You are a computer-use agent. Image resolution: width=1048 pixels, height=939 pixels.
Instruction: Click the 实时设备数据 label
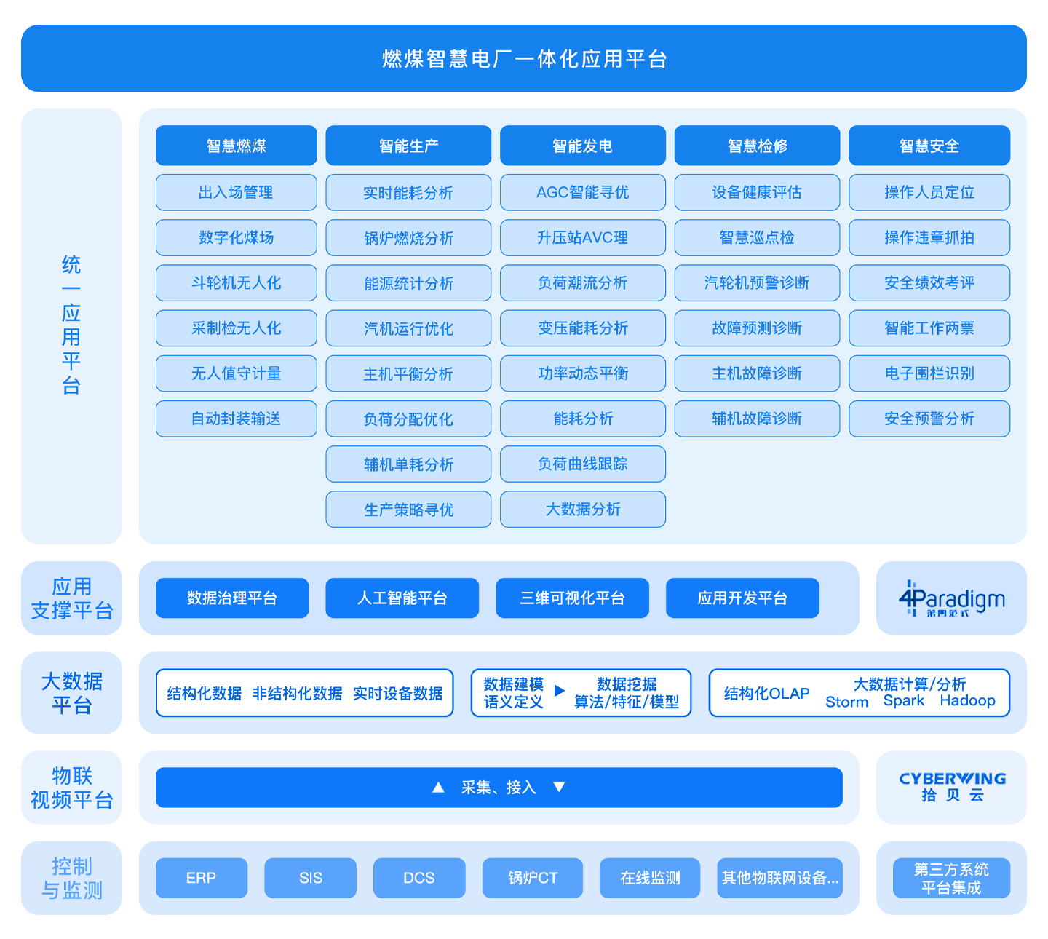[398, 694]
